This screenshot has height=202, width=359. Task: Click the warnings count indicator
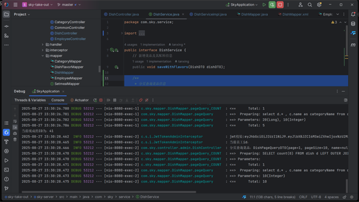pyautogui.click(x=334, y=22)
